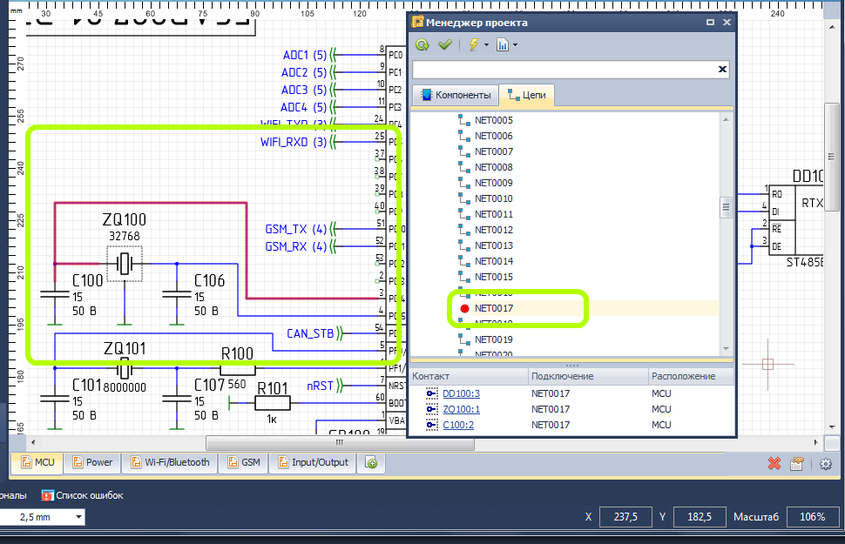Click the Подключение column header

(x=589, y=376)
